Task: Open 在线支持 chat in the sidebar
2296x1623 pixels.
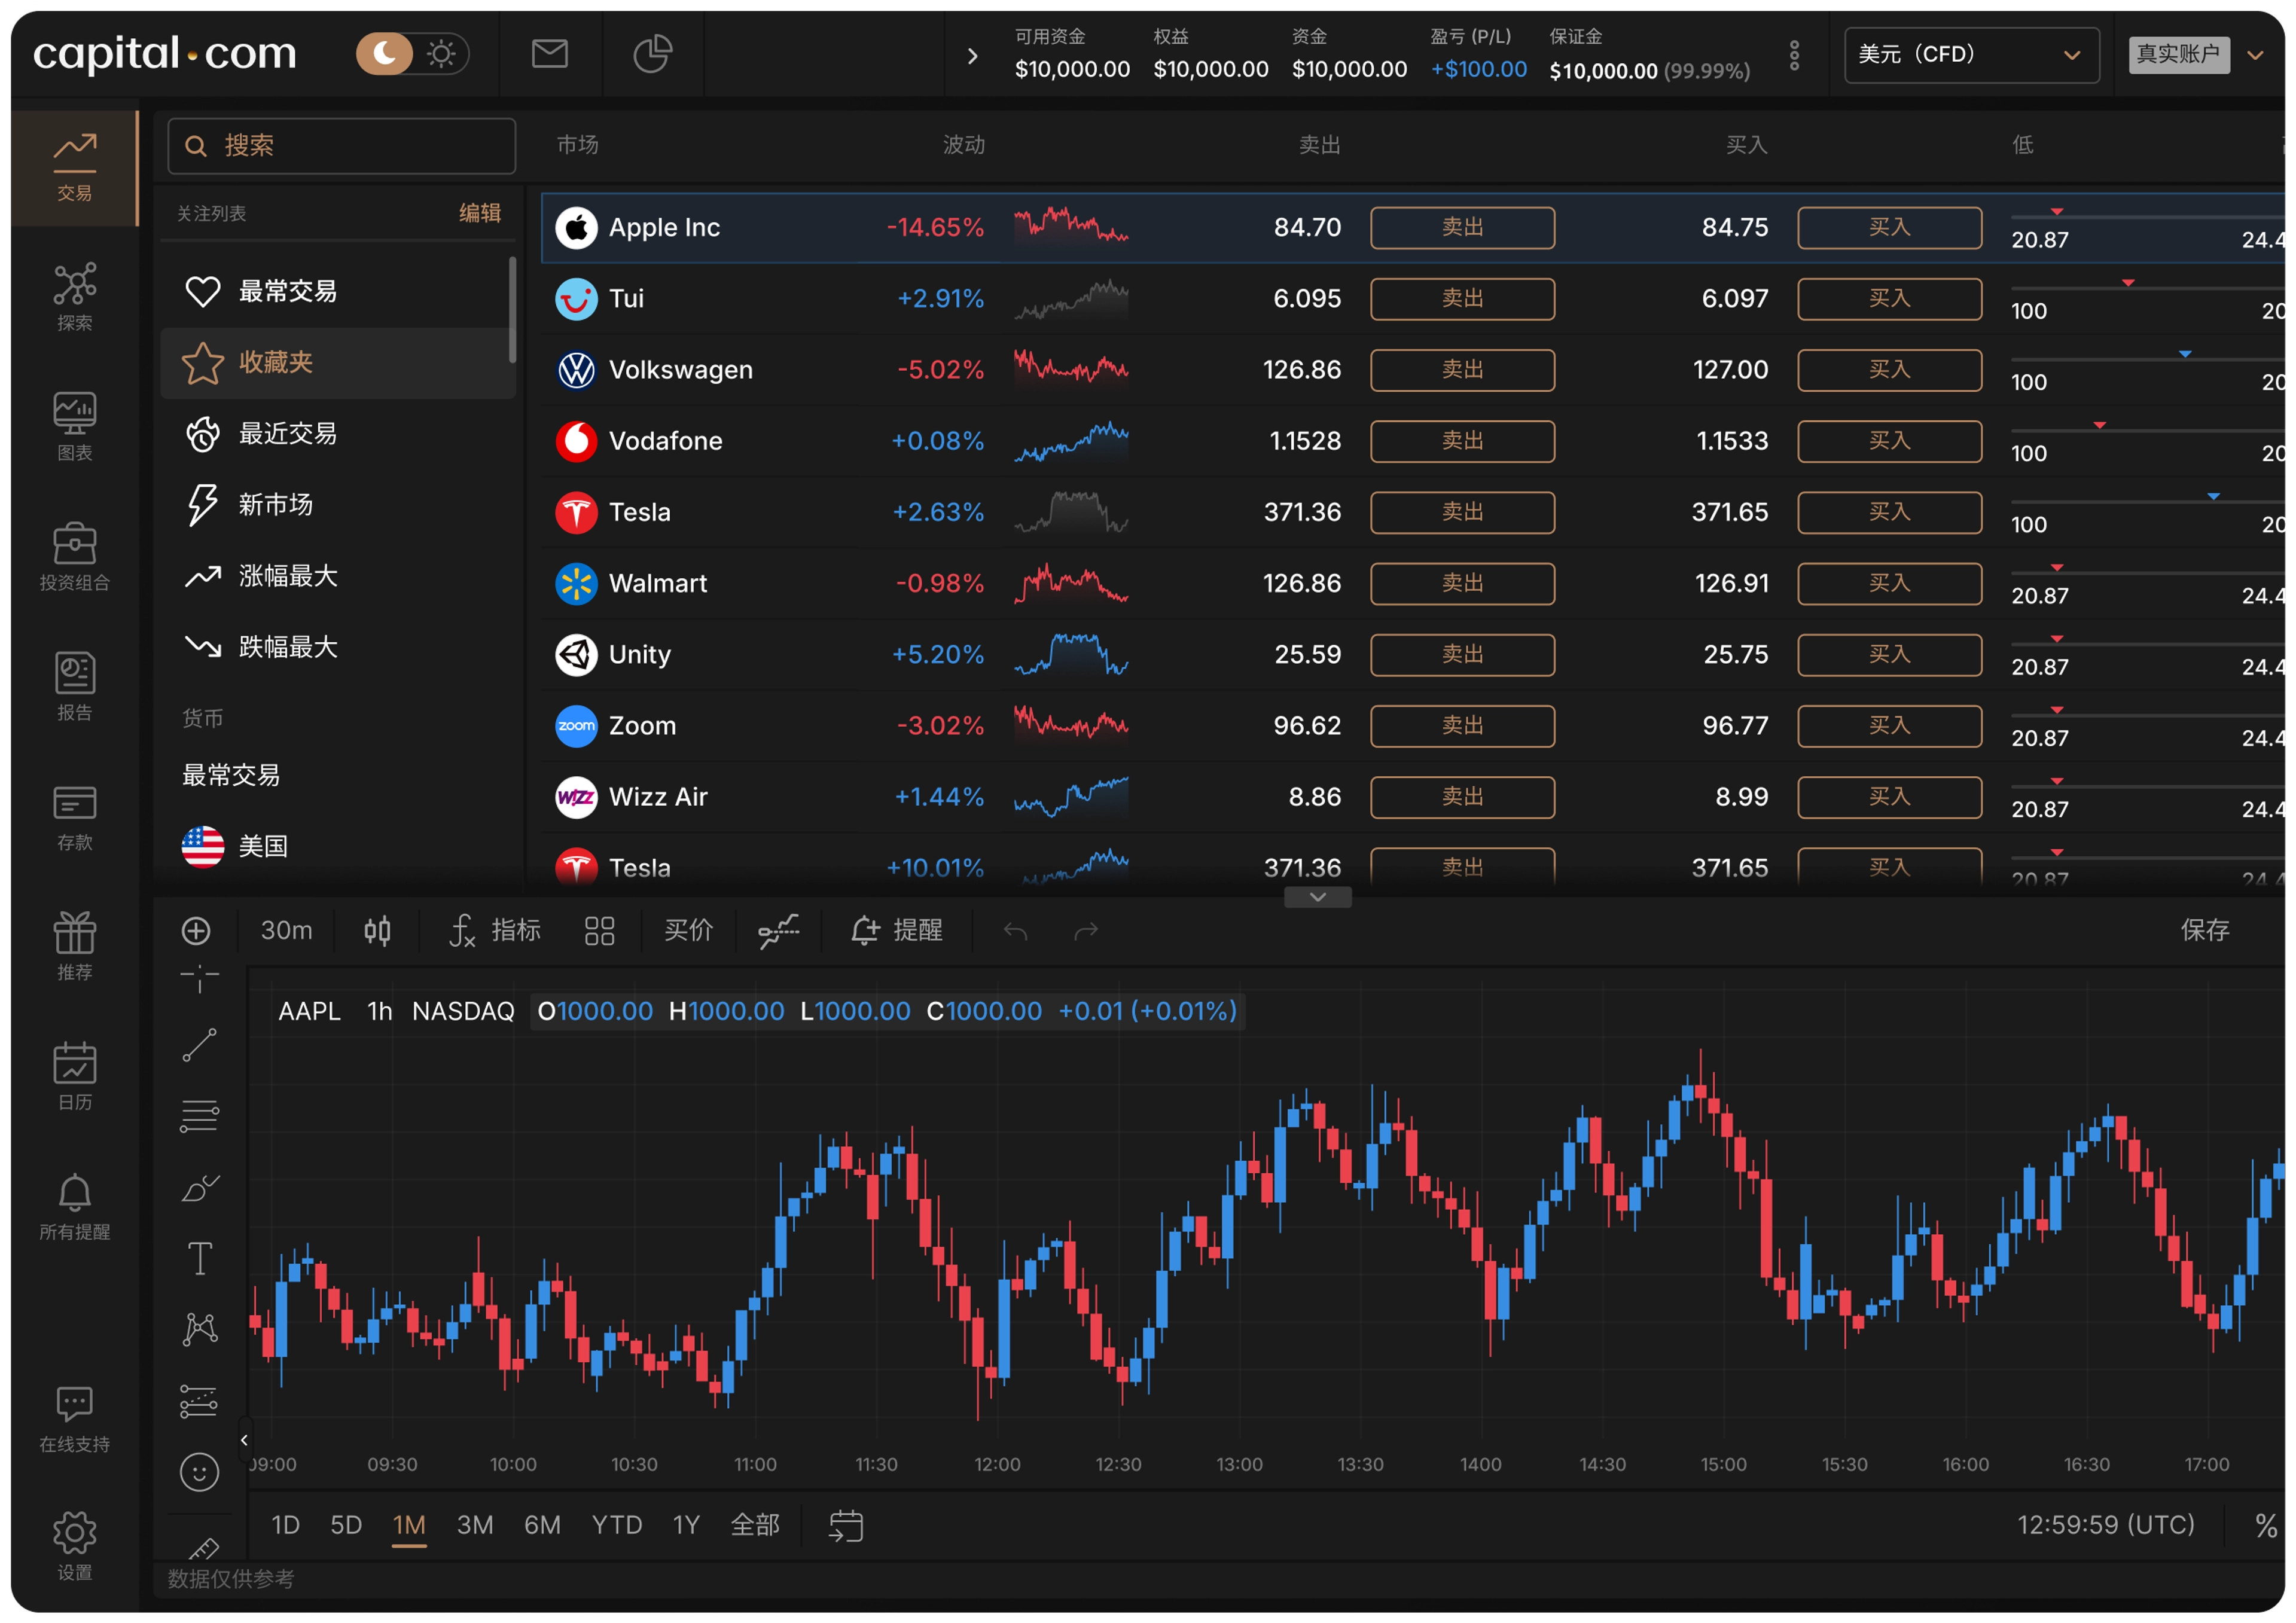Action: [75, 1420]
